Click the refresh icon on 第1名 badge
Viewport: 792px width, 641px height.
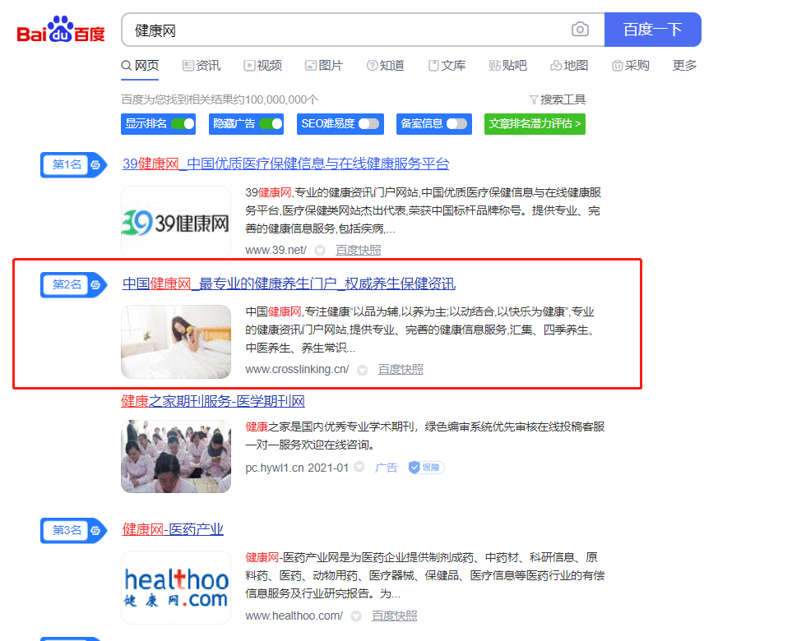point(95,164)
